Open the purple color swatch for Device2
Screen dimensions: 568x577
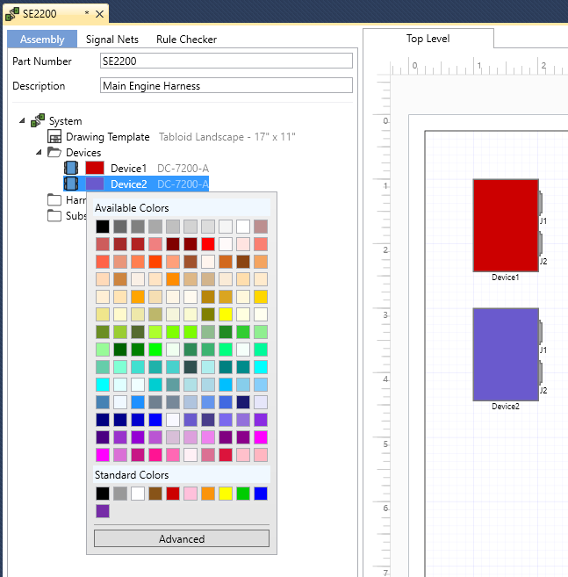pyautogui.click(x=95, y=184)
